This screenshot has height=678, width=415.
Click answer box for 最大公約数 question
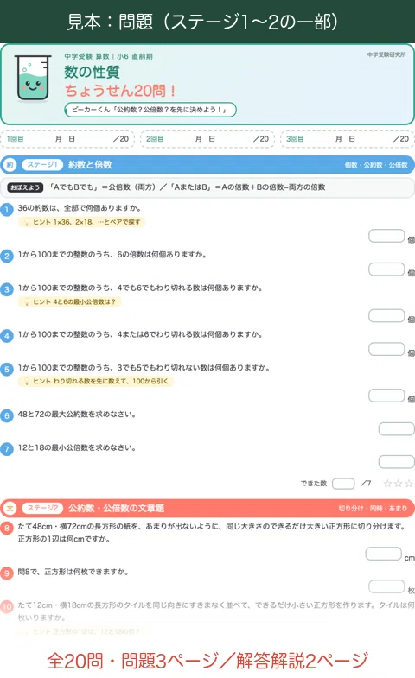coord(396,429)
